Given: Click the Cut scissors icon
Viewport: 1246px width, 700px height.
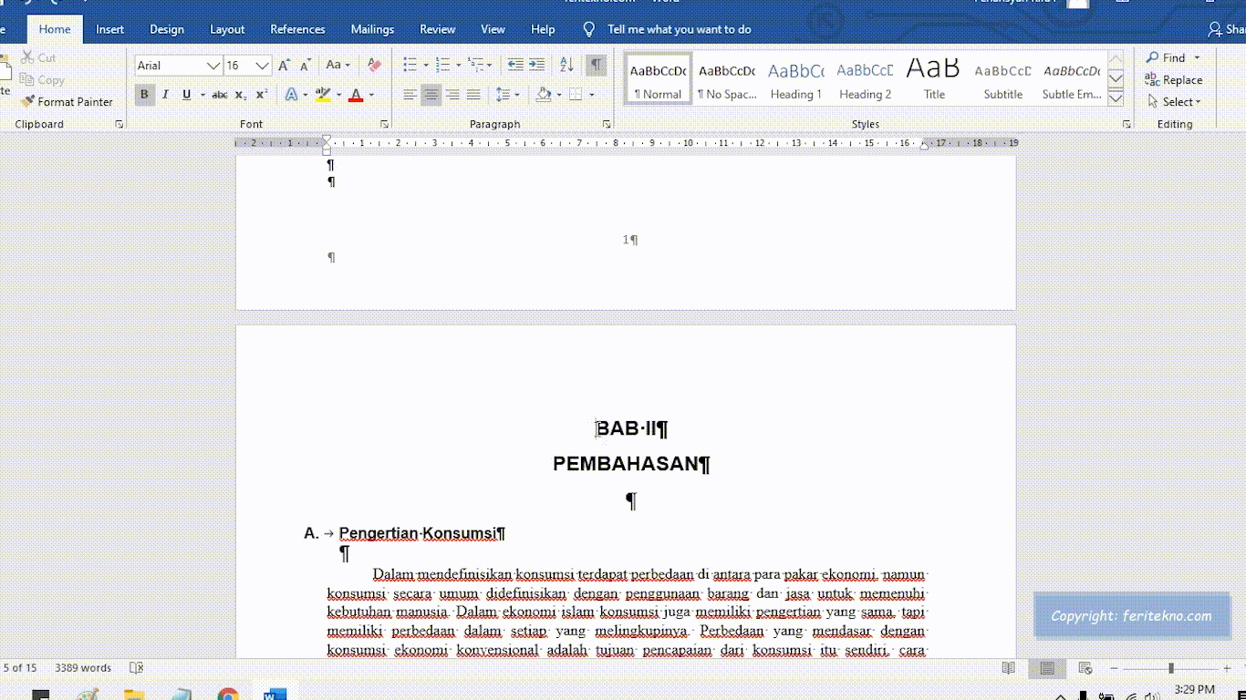Looking at the screenshot, I should pos(27,58).
